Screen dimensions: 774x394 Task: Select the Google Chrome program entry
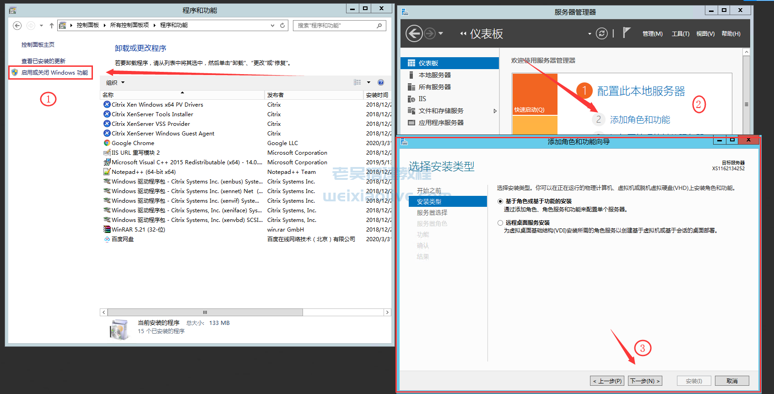pos(133,143)
